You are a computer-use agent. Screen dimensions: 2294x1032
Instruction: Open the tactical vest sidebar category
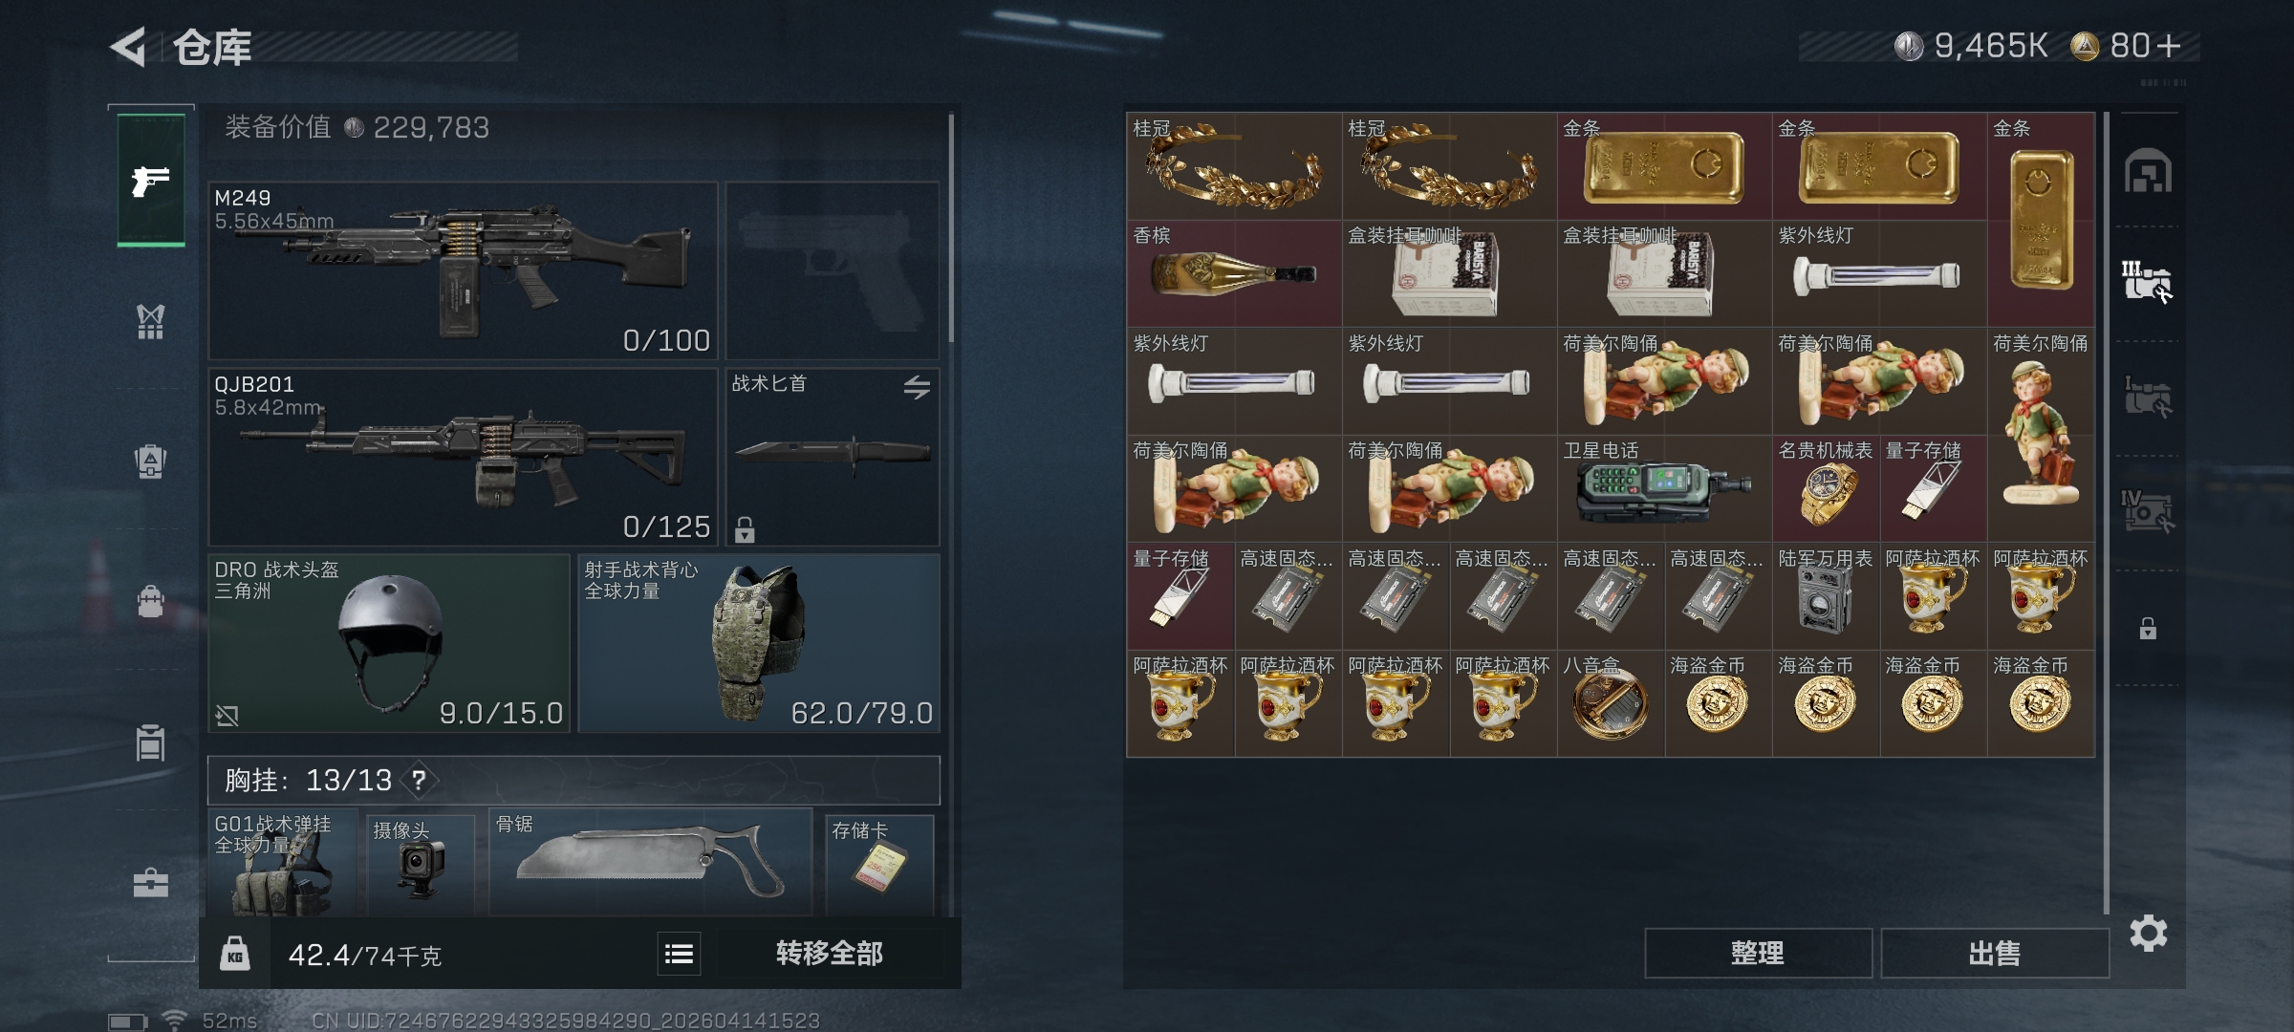pos(151,322)
